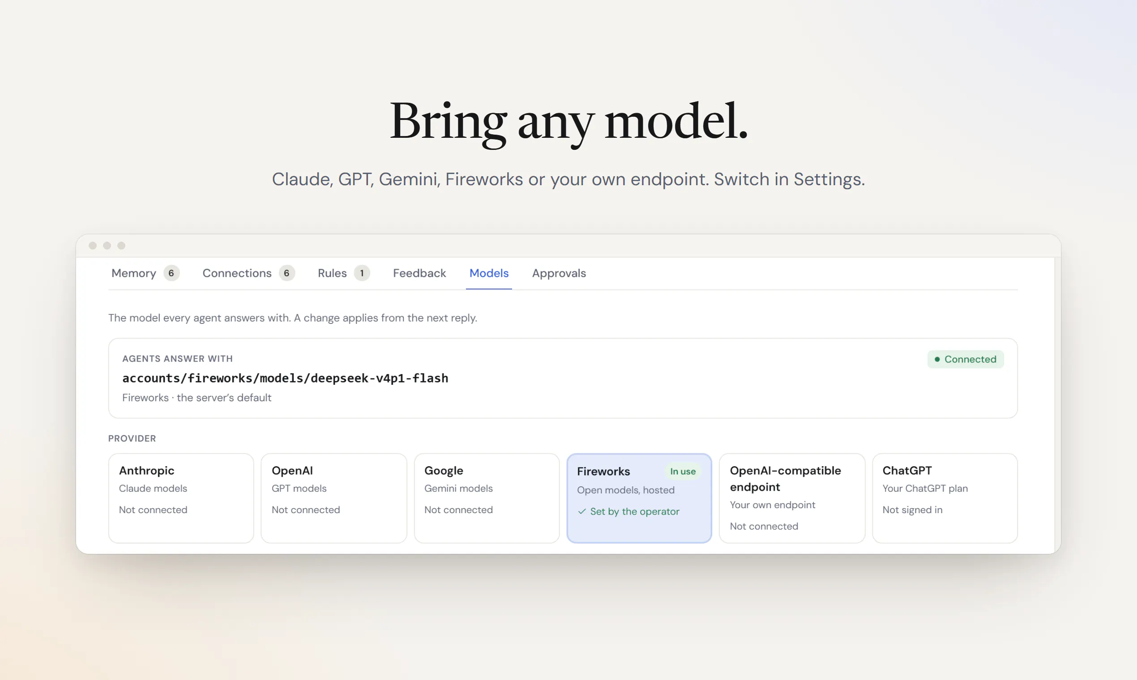The height and width of the screenshot is (680, 1137).
Task: Click "Your own endpoint" text
Action: pyautogui.click(x=773, y=505)
